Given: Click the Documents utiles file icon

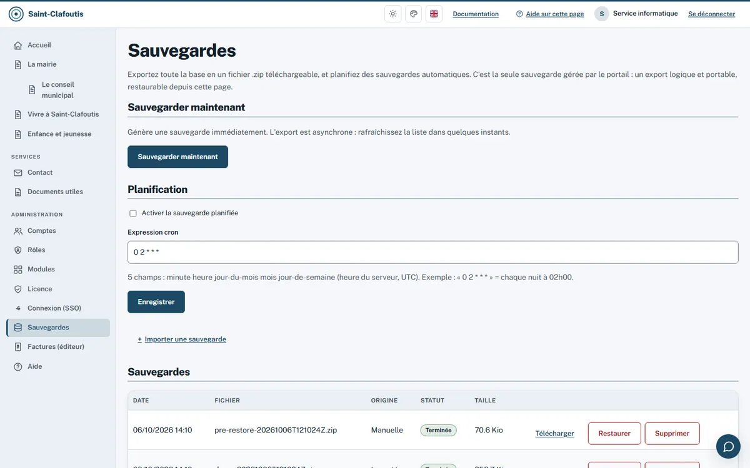Looking at the screenshot, I should pos(18,192).
